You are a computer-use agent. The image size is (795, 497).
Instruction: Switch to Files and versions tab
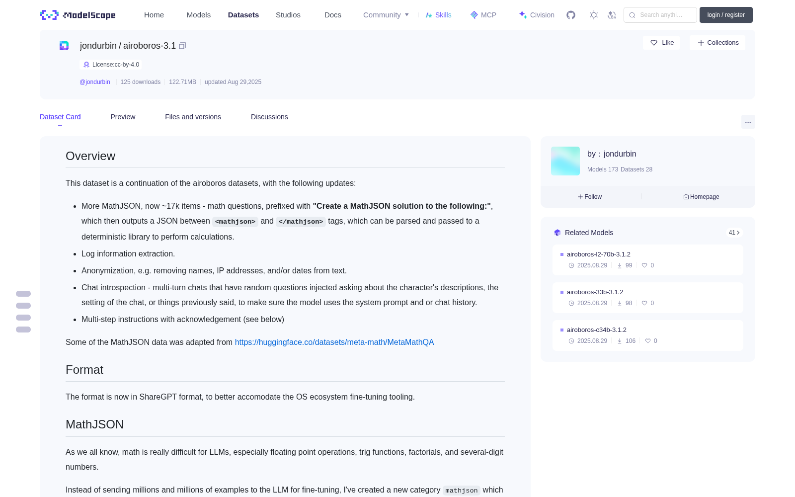(193, 117)
